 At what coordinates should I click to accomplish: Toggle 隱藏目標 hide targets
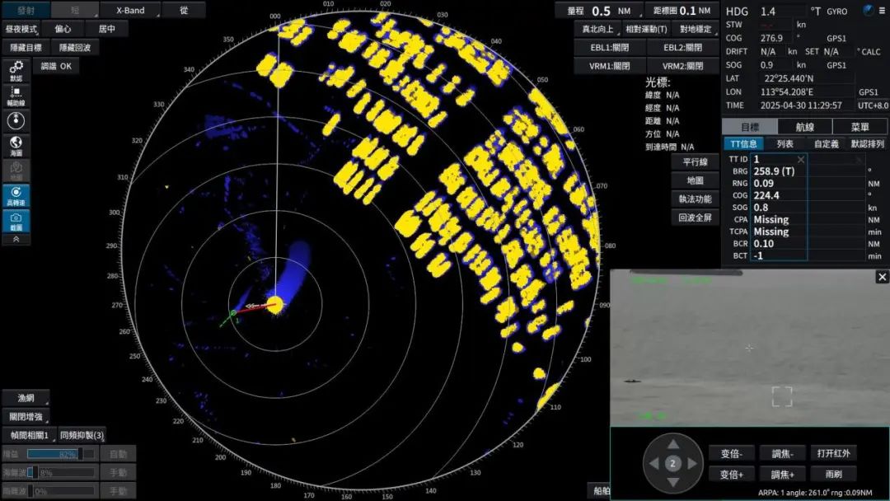(x=26, y=48)
